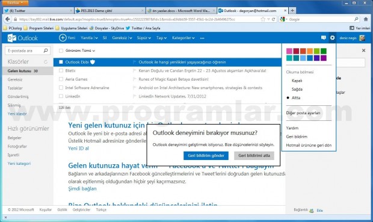
Task: Click the Bağlantılı status people icon
Action: (312, 211)
